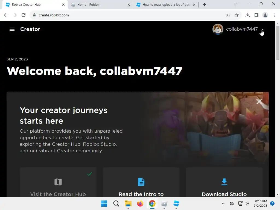
Task: Open the gray Roblox app taskbar icon
Action: coord(164,203)
